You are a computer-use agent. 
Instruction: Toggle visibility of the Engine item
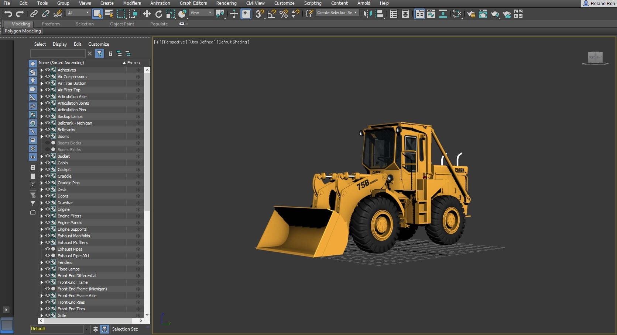(x=48, y=209)
